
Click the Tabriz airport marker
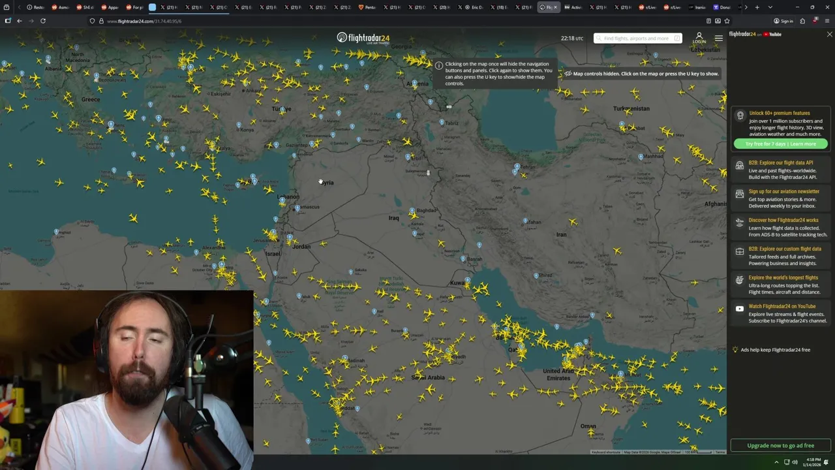442,121
